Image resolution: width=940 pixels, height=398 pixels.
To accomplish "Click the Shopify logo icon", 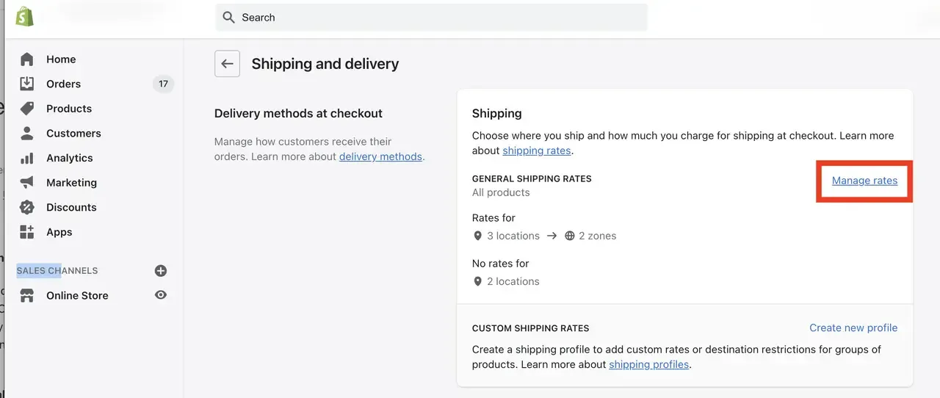I will pos(24,16).
